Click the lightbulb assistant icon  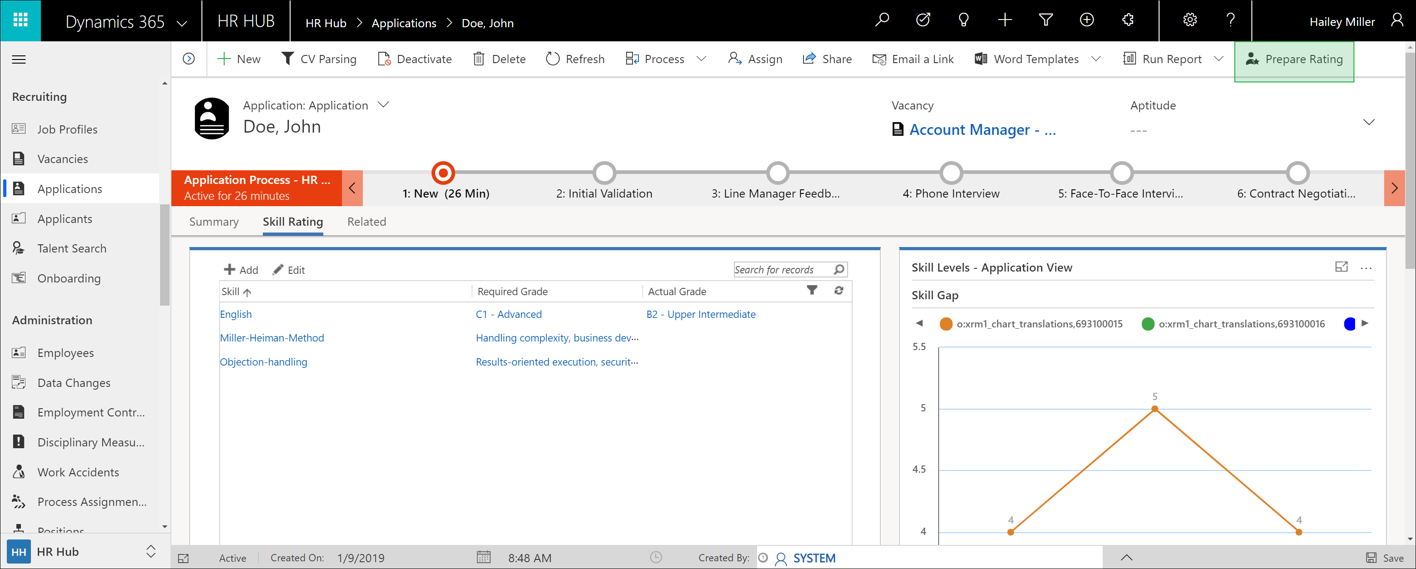click(963, 20)
